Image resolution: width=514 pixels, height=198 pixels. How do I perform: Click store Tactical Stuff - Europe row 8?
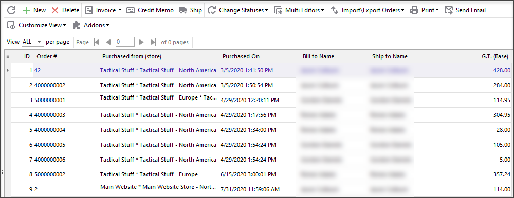pos(149,175)
